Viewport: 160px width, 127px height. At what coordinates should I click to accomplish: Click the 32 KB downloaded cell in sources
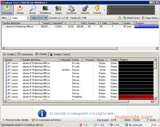pyautogui.click(x=102, y=70)
